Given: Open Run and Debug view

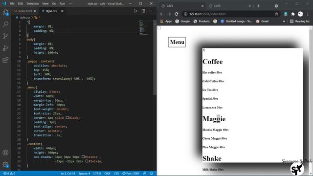Looking at the screenshot, I should [x=5, y=48].
